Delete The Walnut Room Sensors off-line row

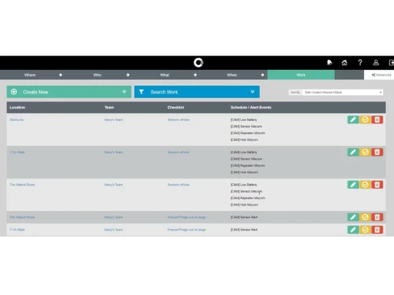(x=377, y=185)
